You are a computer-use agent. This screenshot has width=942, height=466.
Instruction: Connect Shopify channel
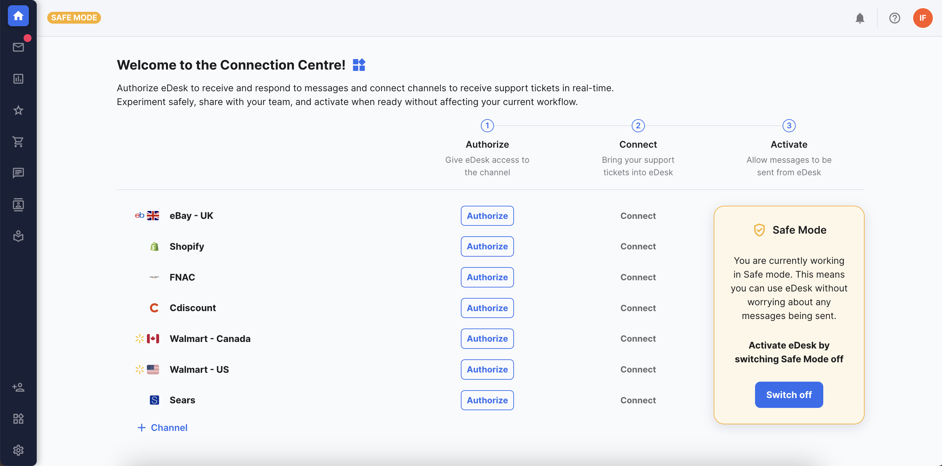pyautogui.click(x=638, y=246)
